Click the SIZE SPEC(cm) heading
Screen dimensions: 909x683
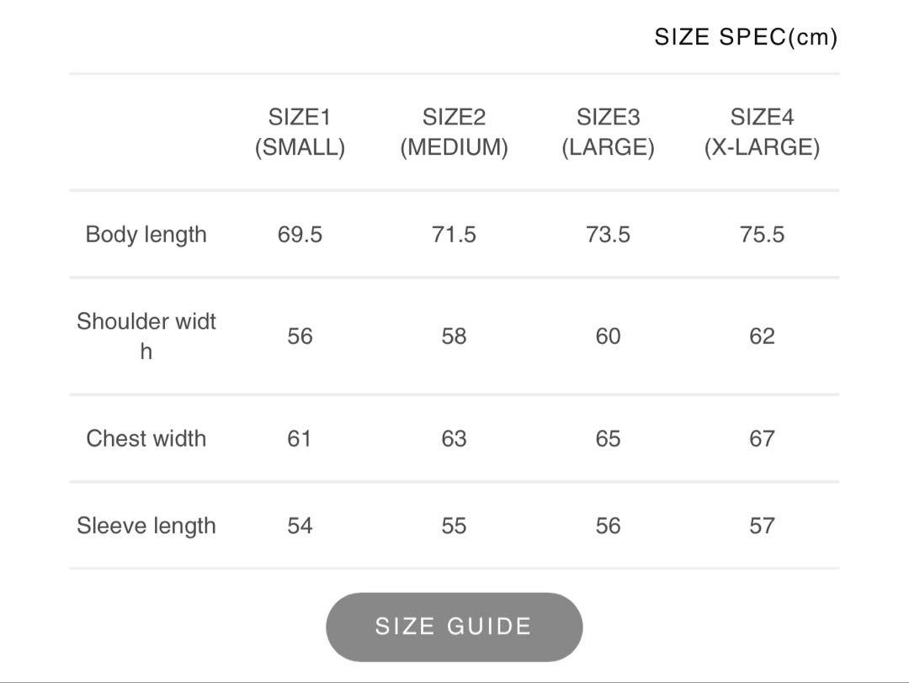(x=746, y=37)
